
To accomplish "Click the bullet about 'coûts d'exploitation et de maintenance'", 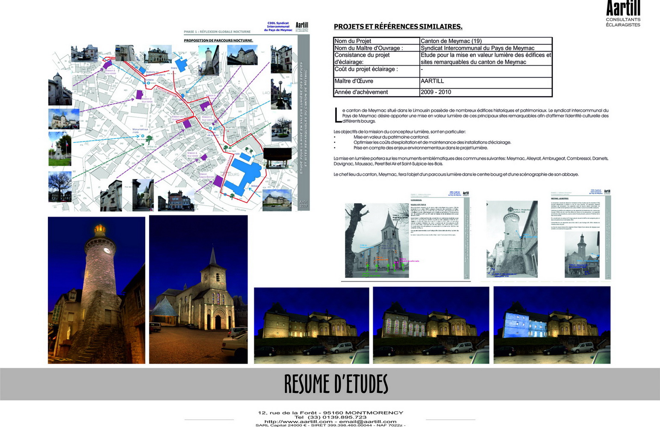I will (x=432, y=142).
